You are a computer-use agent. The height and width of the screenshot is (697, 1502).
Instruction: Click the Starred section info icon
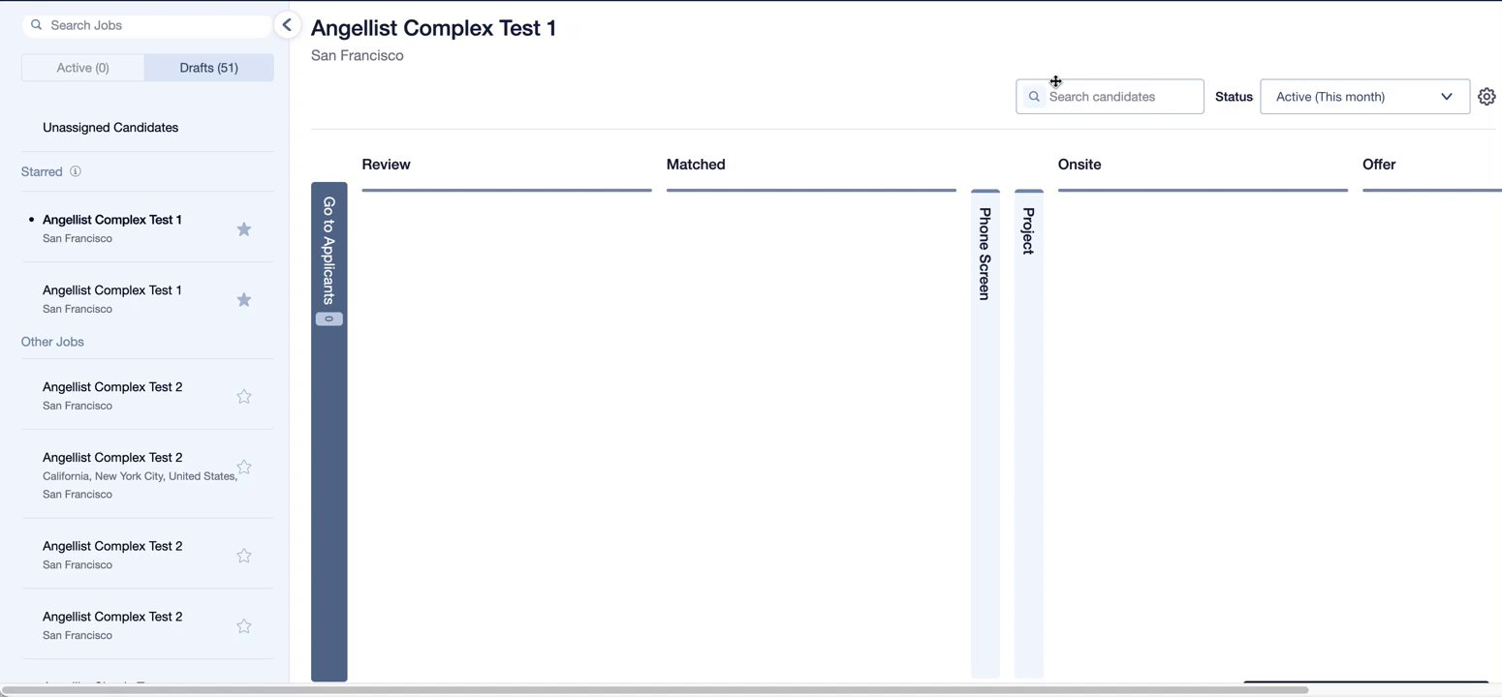pos(76,171)
